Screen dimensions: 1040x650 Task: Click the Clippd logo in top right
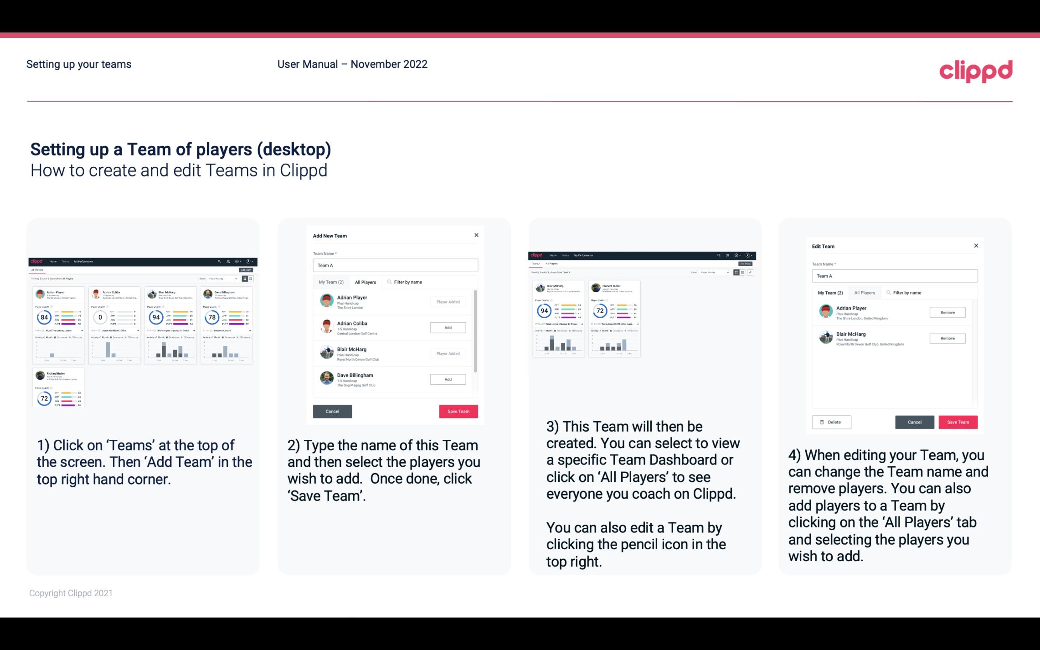coord(976,70)
